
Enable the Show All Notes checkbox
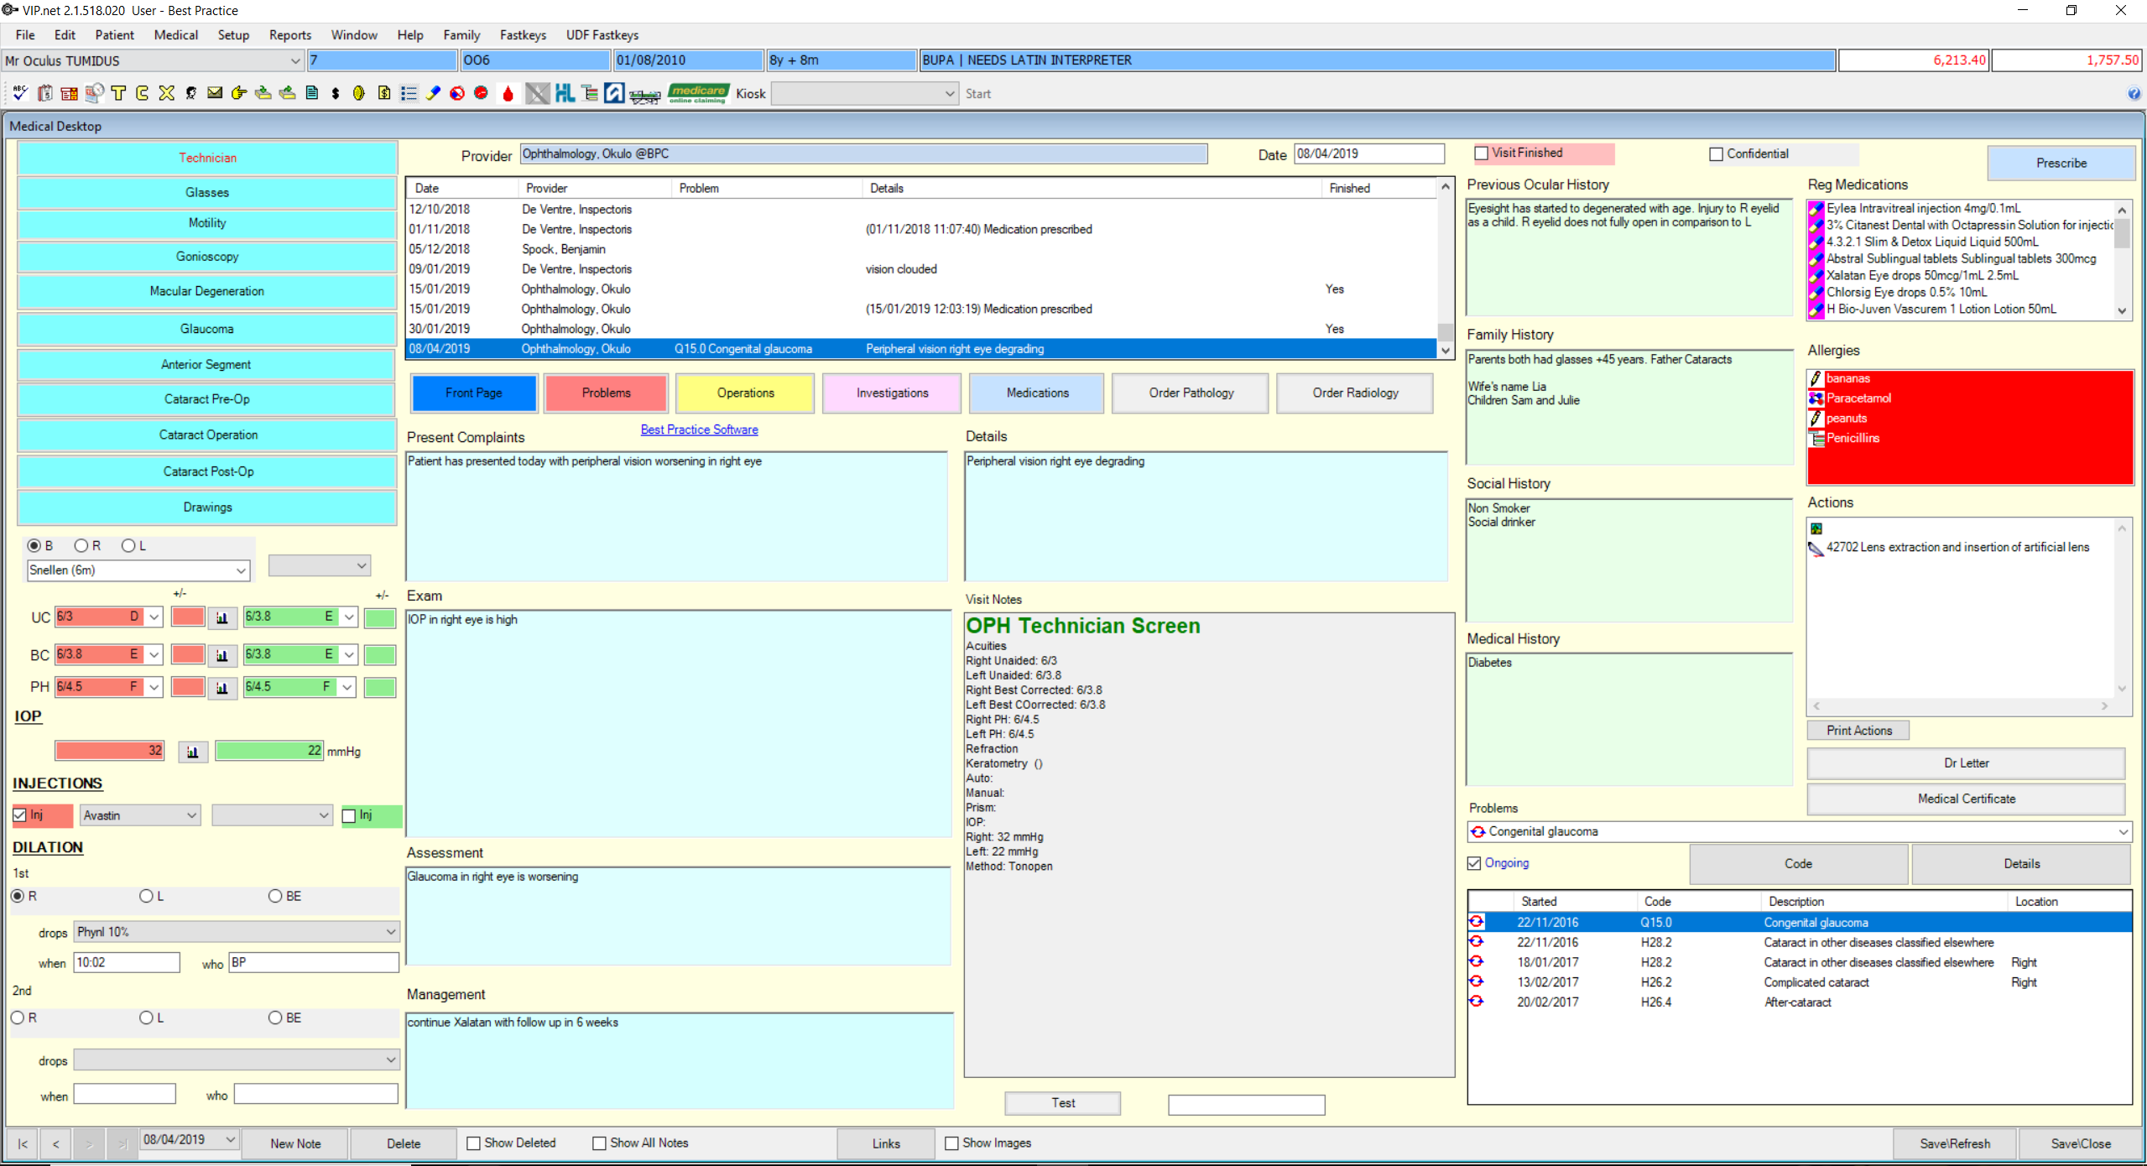pos(599,1143)
